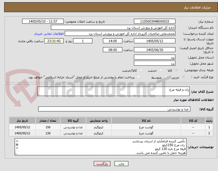Click غذا و نوشیدنی group in row 1
The image size is (218, 171).
[73, 127]
